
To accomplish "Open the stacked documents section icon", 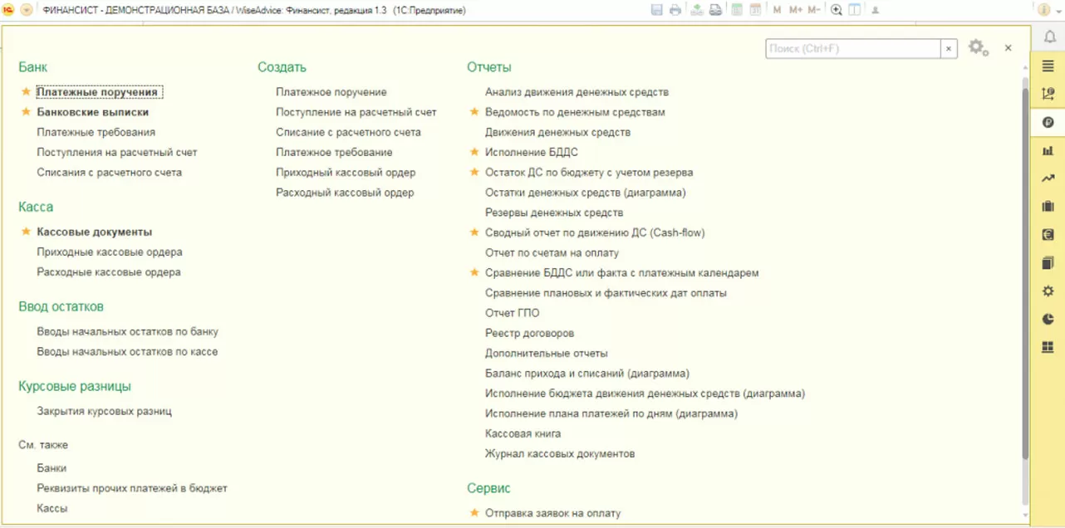I will point(1048,262).
